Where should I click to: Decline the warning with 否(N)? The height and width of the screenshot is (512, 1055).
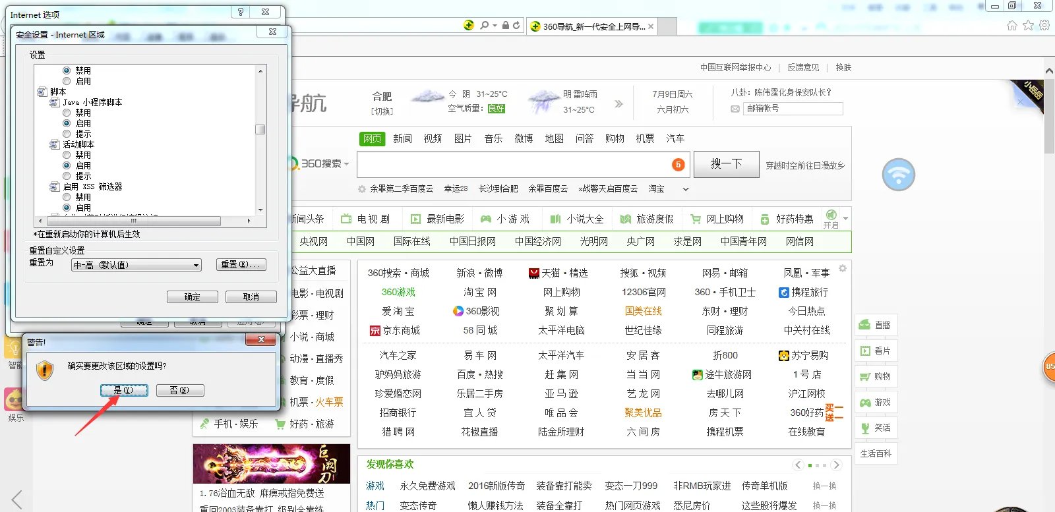pyautogui.click(x=180, y=390)
